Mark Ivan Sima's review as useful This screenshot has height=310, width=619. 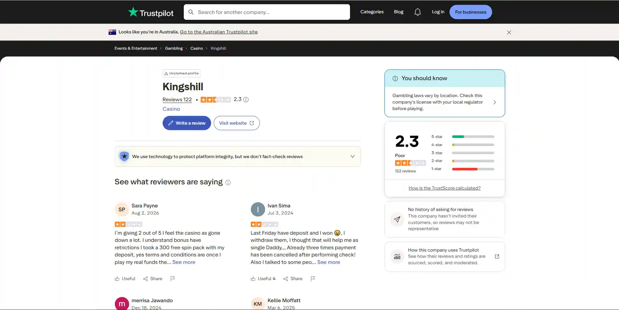[263, 279]
